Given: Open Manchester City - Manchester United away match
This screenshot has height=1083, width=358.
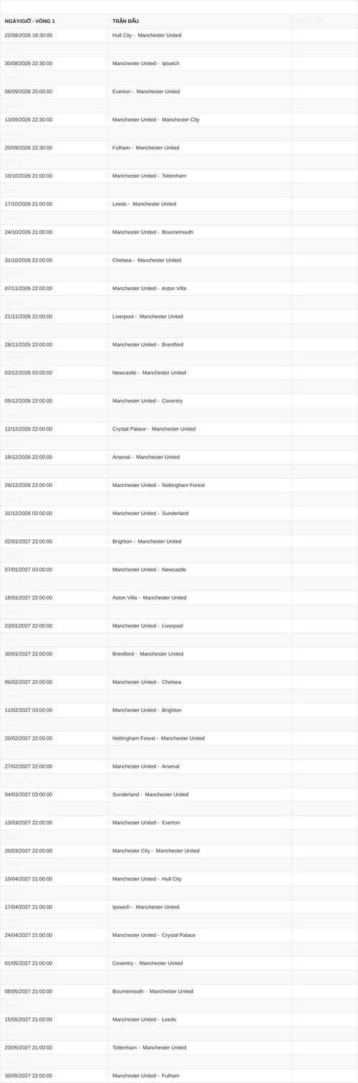Looking at the screenshot, I should coord(156,851).
